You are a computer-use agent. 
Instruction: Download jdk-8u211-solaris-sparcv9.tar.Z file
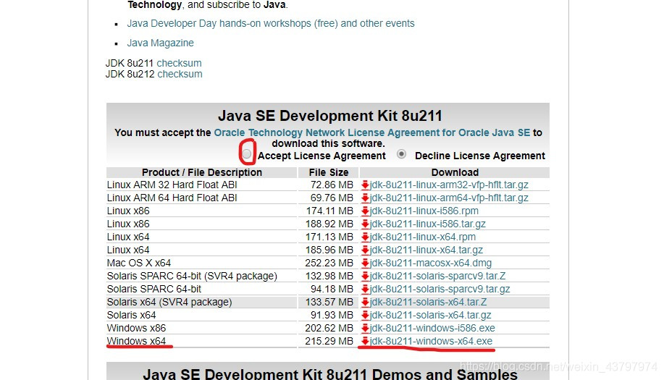(x=437, y=276)
